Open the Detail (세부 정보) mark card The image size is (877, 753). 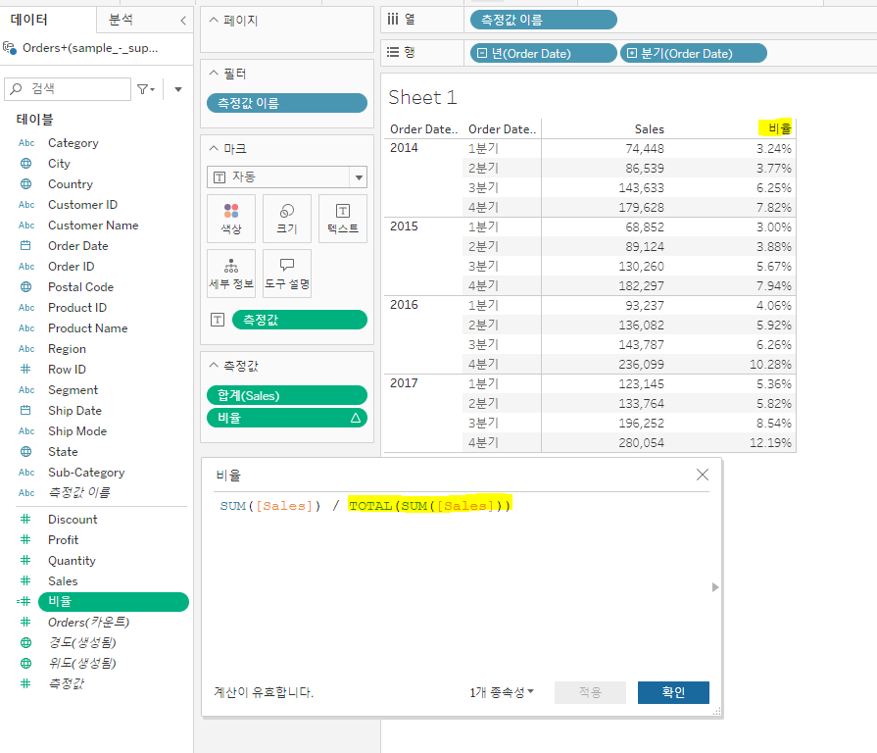point(231,273)
